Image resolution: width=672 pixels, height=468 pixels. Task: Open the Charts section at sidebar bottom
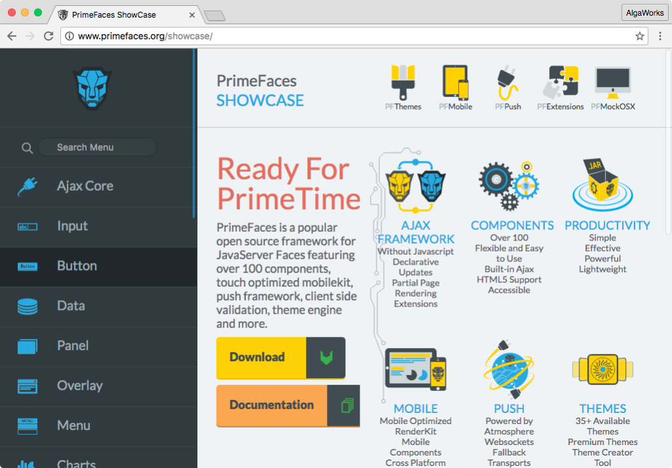click(x=76, y=463)
